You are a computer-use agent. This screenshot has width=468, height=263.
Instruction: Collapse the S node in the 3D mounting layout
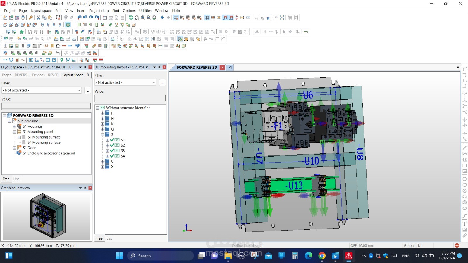click(x=102, y=135)
